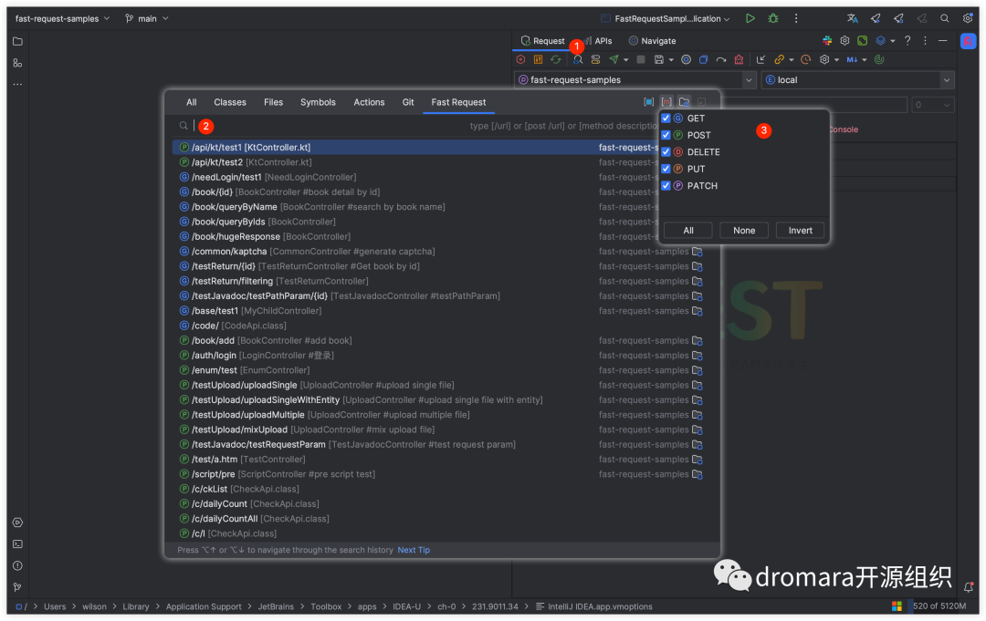The width and height of the screenshot is (986, 621).
Task: Click the red hexagon icon at the Fast Request toolbar start
Action: [x=520, y=59]
